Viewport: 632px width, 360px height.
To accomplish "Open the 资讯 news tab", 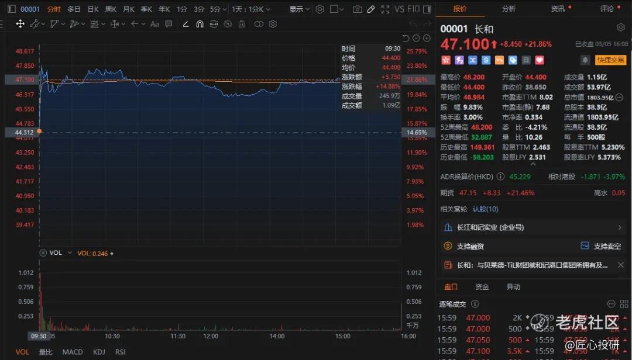I will point(558,8).
